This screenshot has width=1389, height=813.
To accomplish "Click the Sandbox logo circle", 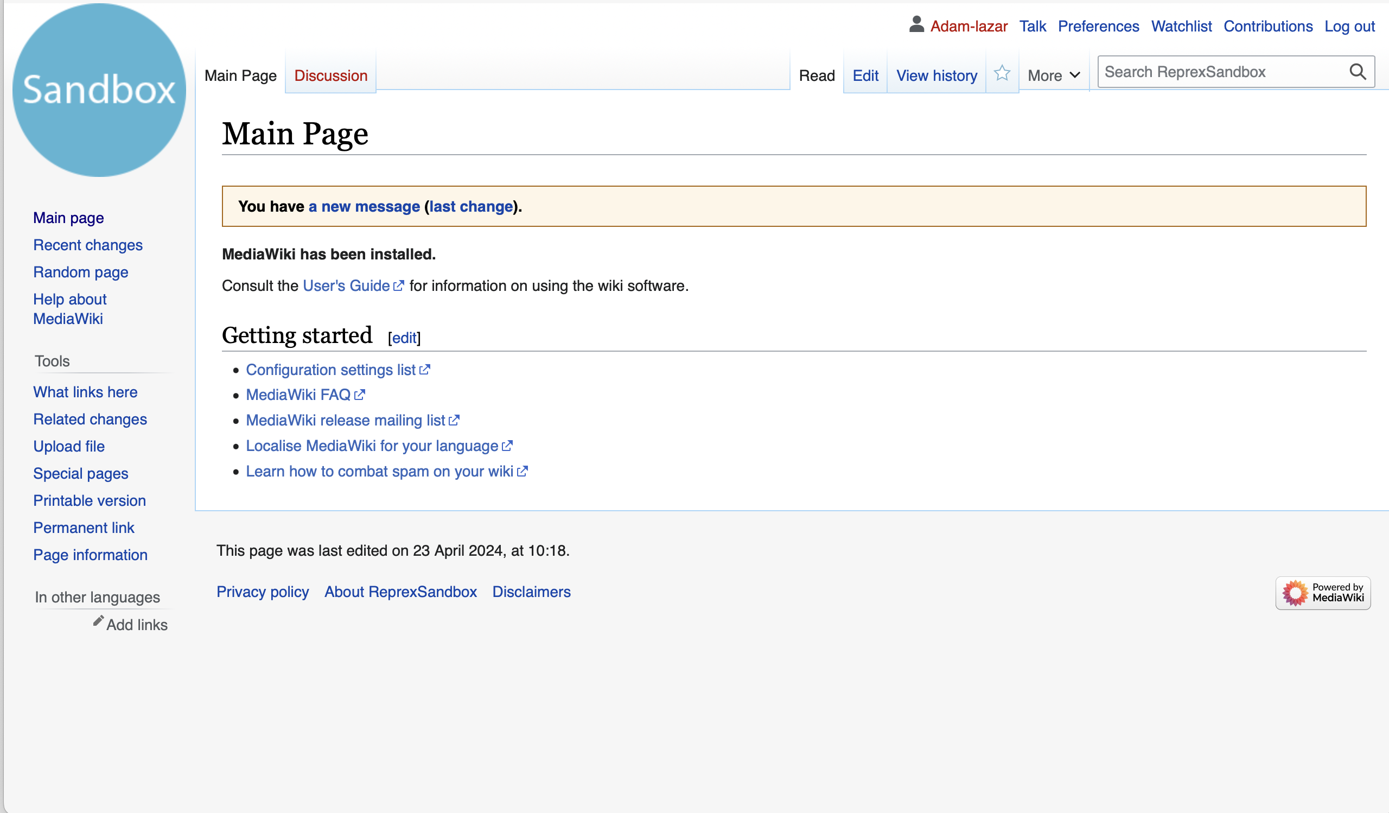I will click(99, 90).
